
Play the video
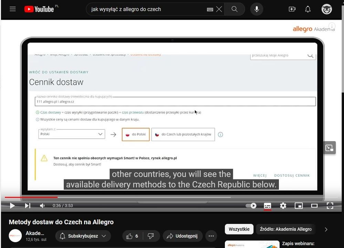(12, 206)
